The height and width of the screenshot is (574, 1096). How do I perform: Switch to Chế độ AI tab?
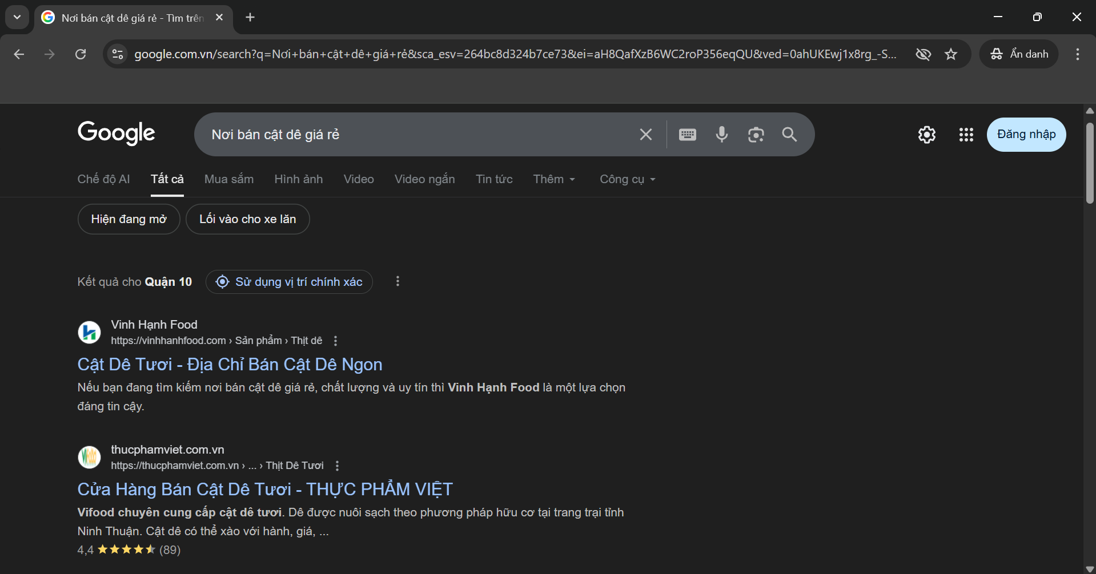tap(103, 179)
